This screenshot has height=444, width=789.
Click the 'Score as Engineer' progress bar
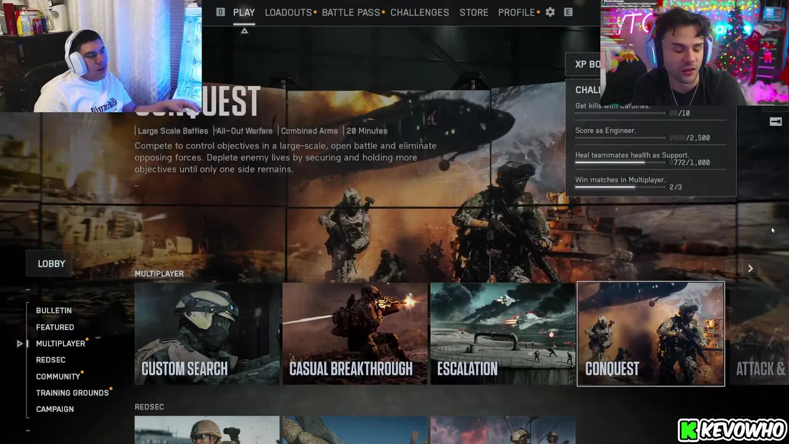[x=620, y=138]
